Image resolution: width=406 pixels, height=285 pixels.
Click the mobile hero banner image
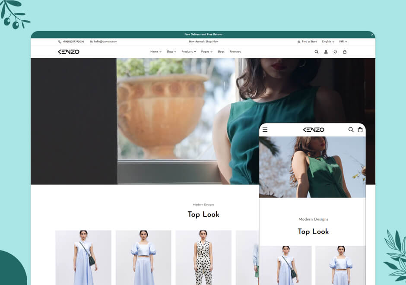[313, 167]
